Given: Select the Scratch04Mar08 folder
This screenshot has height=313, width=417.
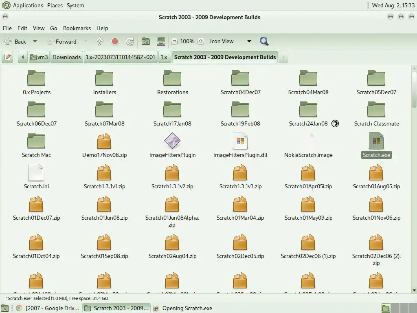Looking at the screenshot, I should coord(308,83).
